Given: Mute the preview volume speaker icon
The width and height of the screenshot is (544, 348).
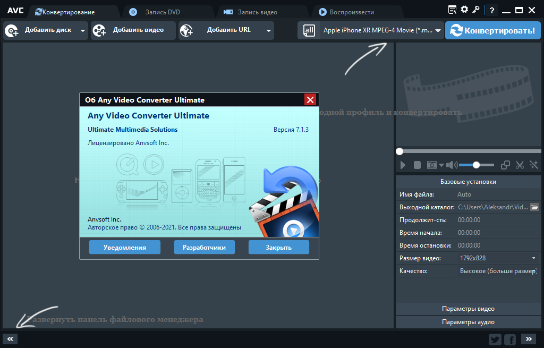Looking at the screenshot, I should click(452, 165).
